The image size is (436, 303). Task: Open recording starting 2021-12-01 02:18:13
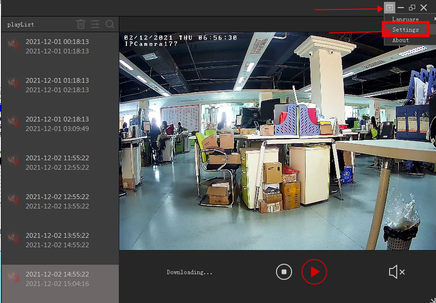coord(57,124)
